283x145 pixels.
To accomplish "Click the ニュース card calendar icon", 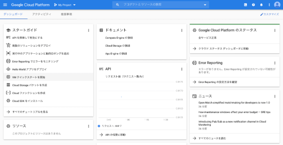I will (x=194, y=96).
